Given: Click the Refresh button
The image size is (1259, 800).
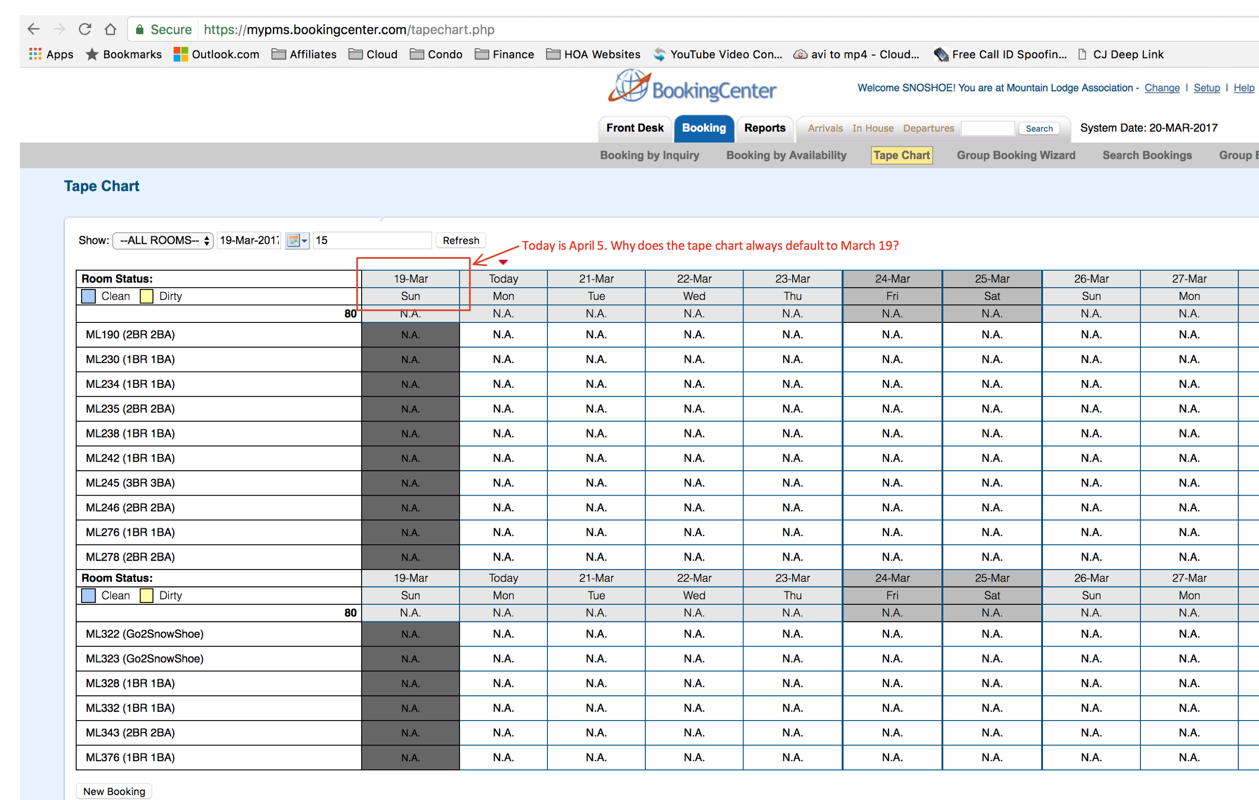Looking at the screenshot, I should click(460, 240).
